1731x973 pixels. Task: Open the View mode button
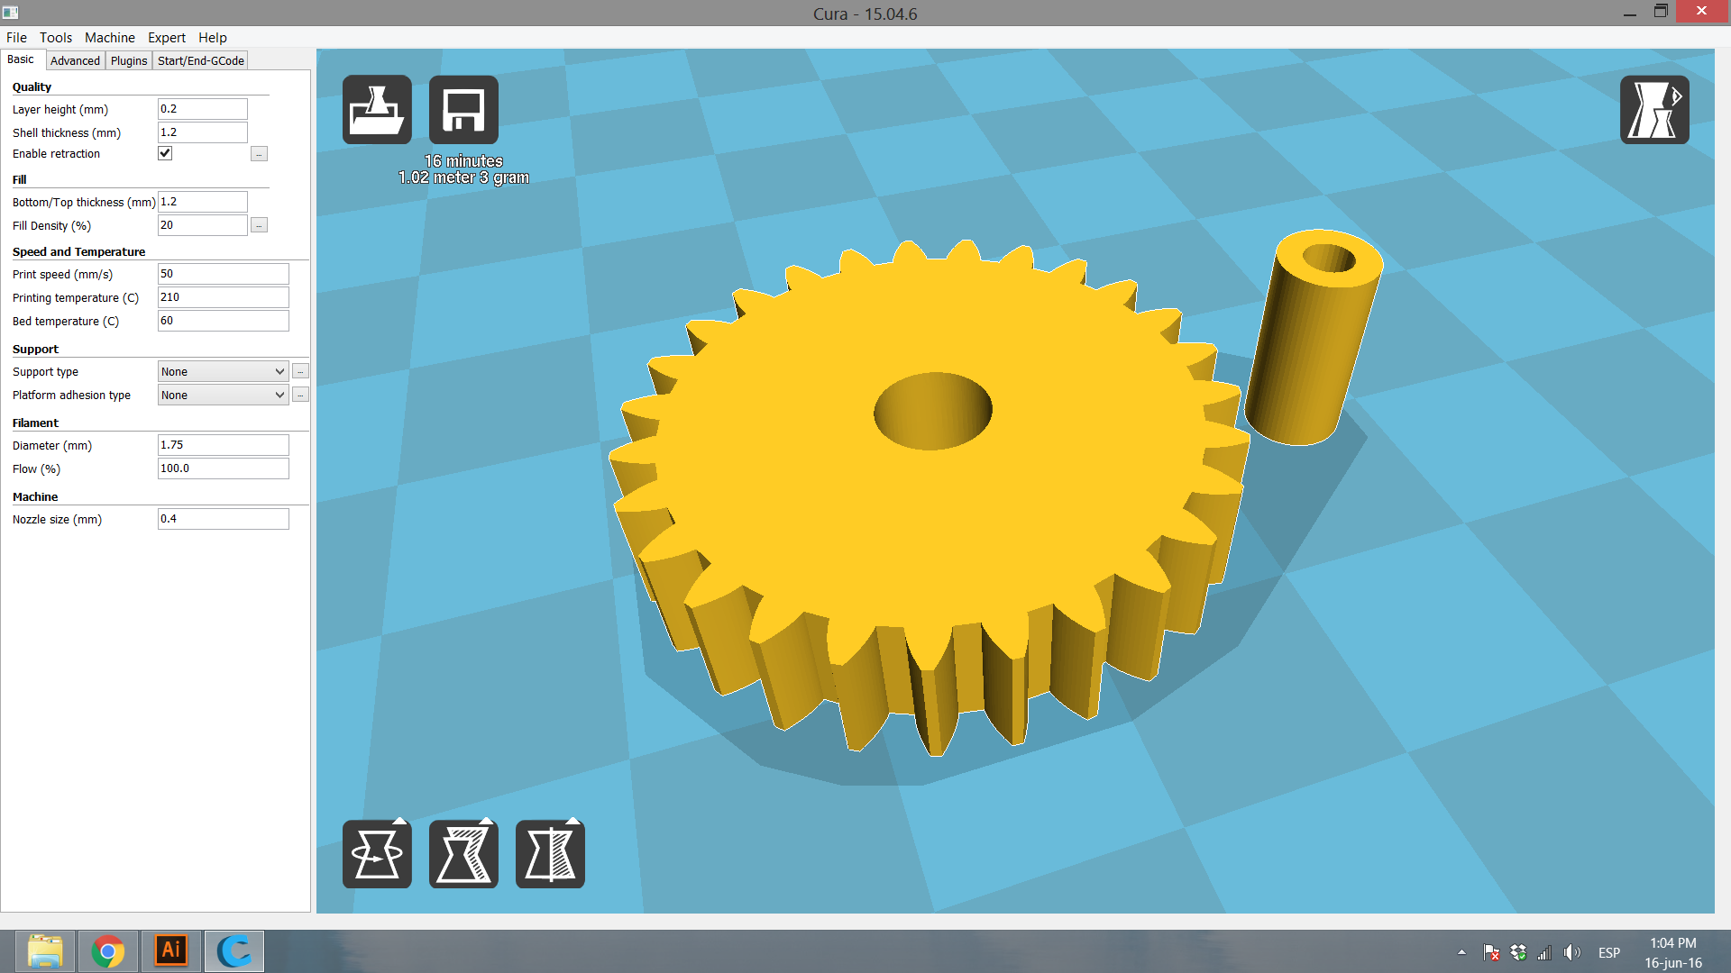tap(1654, 110)
